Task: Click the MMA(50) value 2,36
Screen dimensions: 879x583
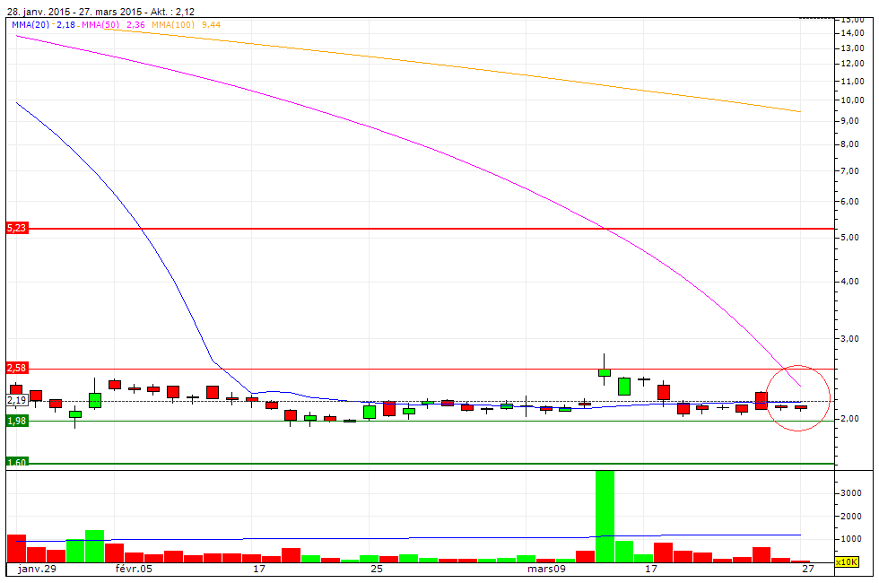Action: tap(135, 25)
